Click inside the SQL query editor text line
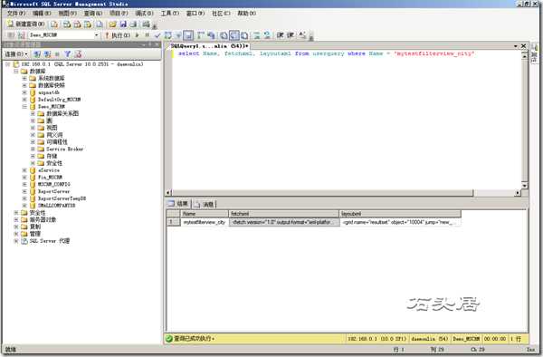 click(x=326, y=53)
